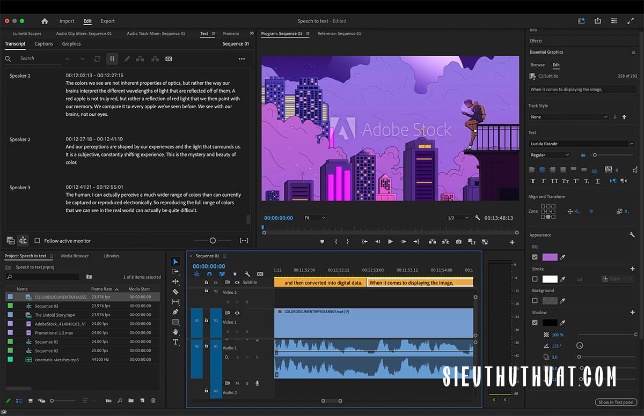This screenshot has height=416, width=644.
Task: Open the Fit zoom level dropdown
Action: pos(315,218)
